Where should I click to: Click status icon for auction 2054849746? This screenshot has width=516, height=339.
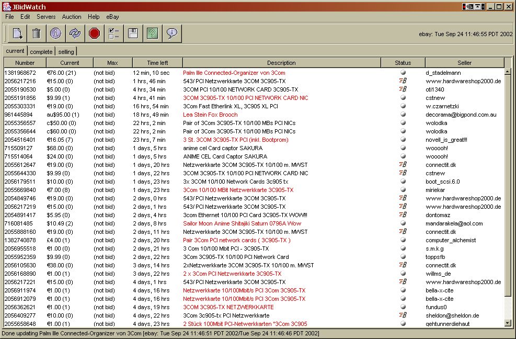[403, 198]
